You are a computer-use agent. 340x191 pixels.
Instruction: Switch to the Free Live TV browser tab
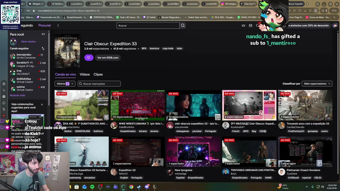click(248, 4)
